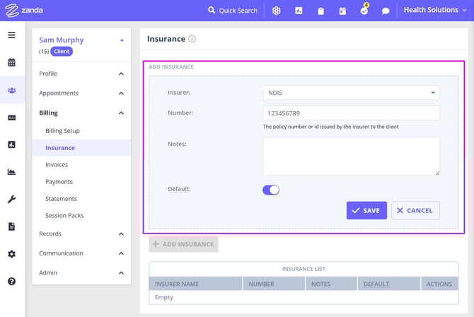Open the Insurer dropdown showing NDIS
Screen dimensions: 474x317
(351, 93)
